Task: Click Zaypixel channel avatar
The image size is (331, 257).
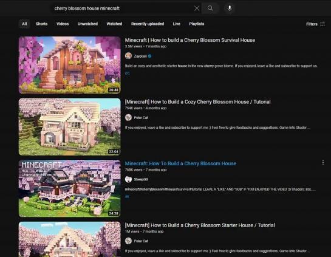Action: (x=128, y=56)
